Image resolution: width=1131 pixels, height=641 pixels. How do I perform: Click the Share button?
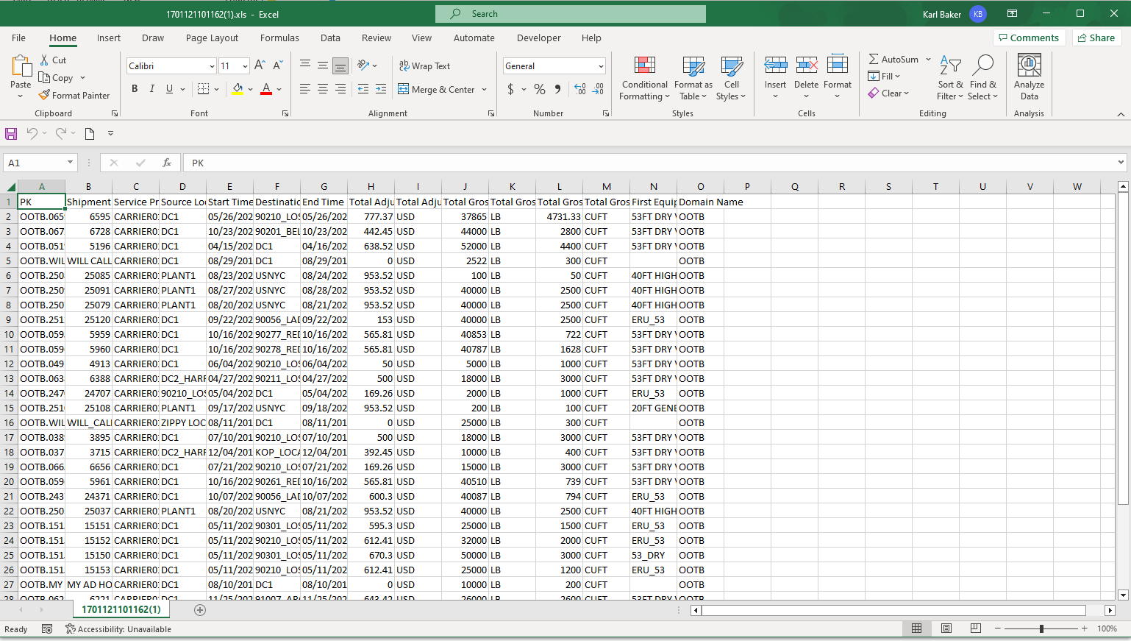1095,38
